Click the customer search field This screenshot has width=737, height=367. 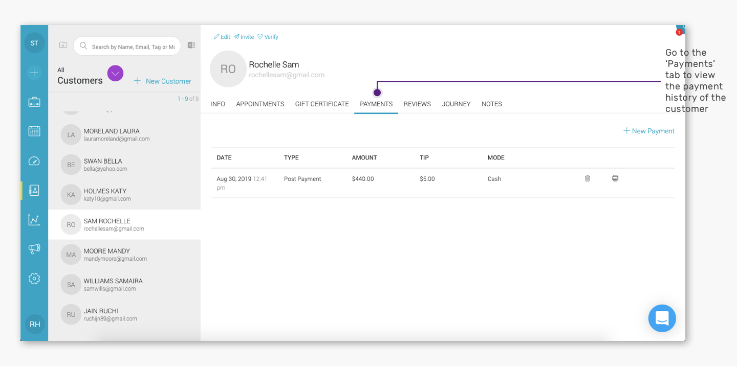click(127, 46)
